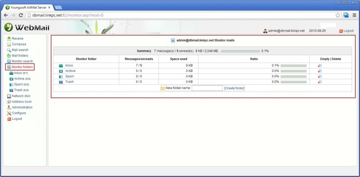This screenshot has width=360, height=177.
Task: Bookmark page with the star icon
Action: 338,15
